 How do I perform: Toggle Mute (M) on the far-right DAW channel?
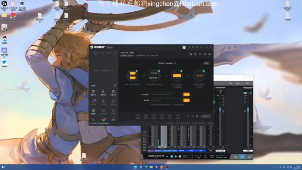[245, 99]
